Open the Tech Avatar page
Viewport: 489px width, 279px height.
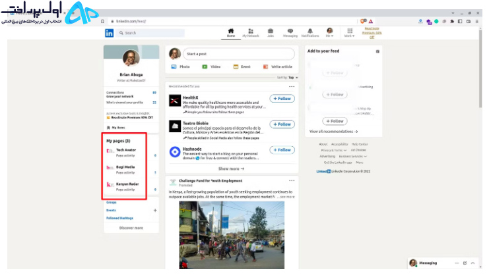tap(126, 150)
